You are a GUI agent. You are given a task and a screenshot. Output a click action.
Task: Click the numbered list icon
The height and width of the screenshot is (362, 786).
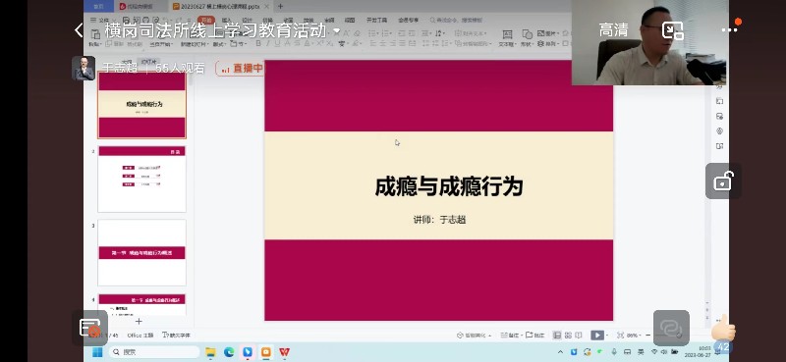pos(386,33)
